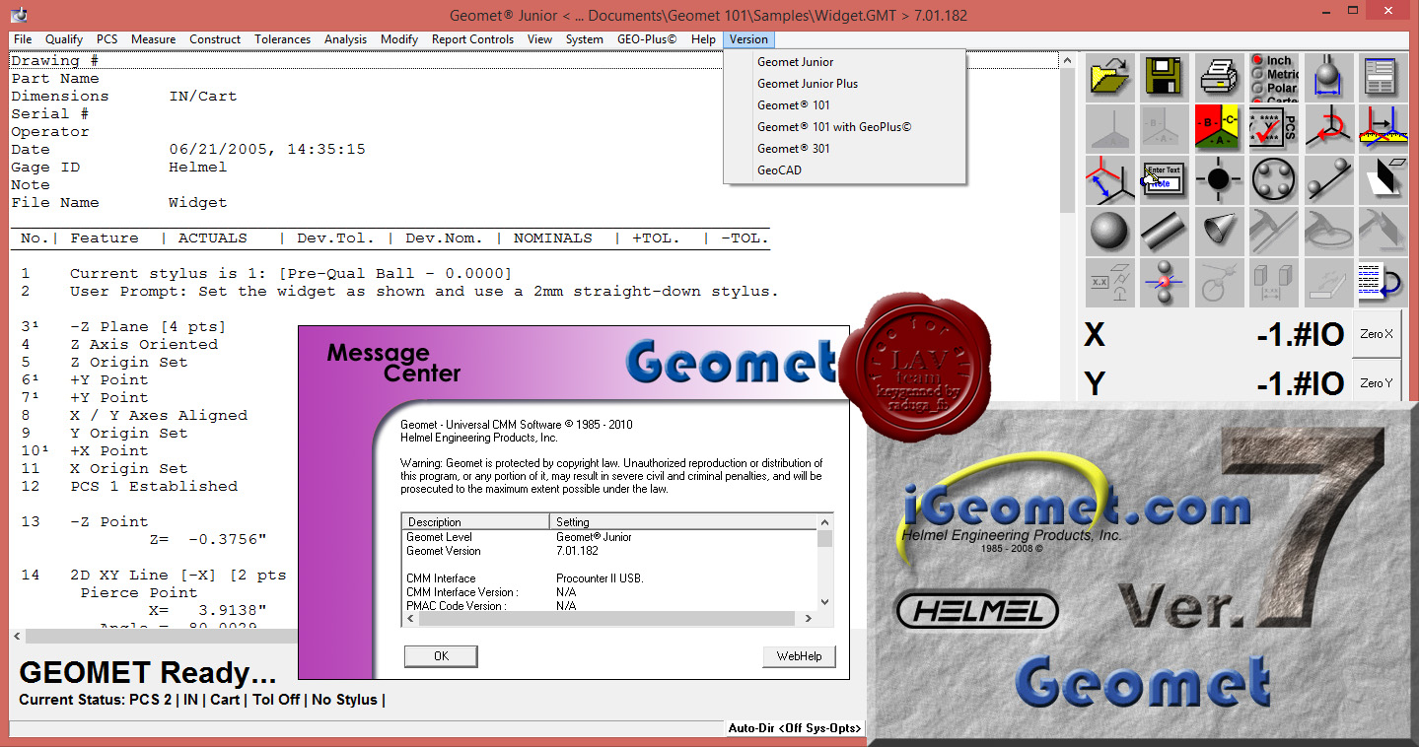
Task: Click the settings list scroll up arrow
Action: (825, 522)
